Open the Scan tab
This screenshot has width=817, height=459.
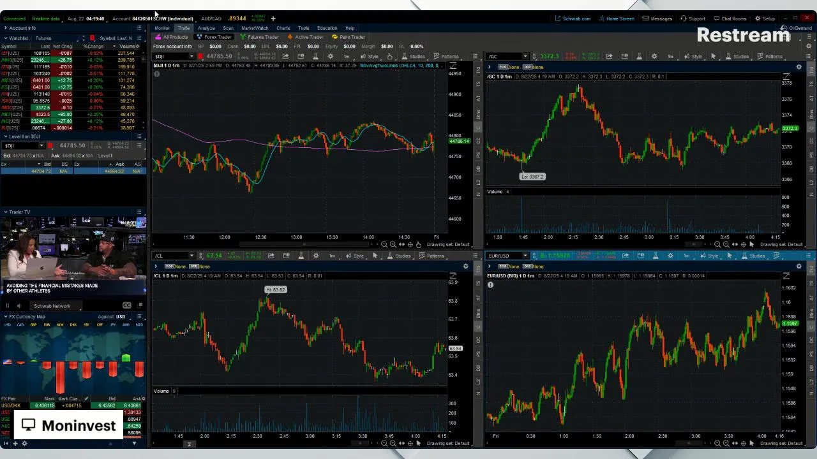click(228, 28)
